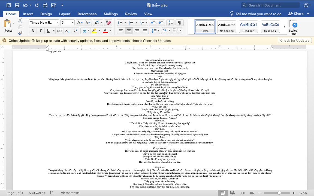Viewport: 314px width, 196px height.
Task: Open the Paste options dropdown arrow
Action: pos(14,23)
